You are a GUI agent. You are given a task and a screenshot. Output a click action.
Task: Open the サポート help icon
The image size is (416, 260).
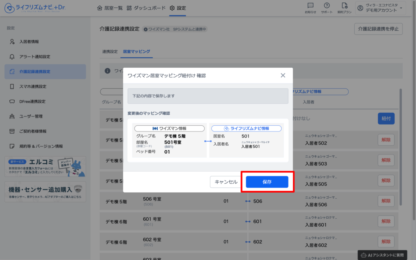click(x=327, y=8)
